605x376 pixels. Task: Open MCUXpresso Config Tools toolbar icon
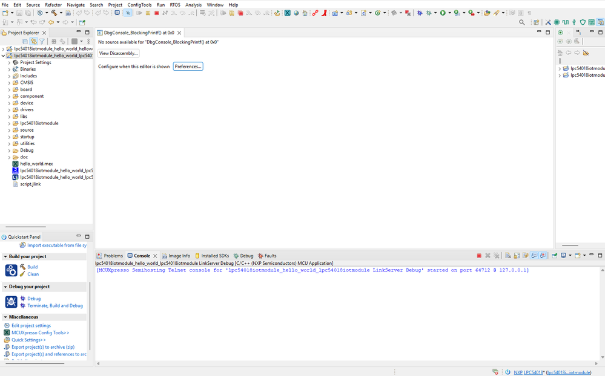[288, 13]
